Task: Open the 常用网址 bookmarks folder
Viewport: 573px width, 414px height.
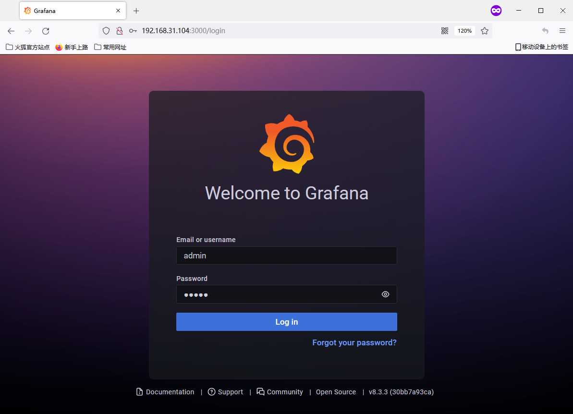Action: [x=110, y=47]
